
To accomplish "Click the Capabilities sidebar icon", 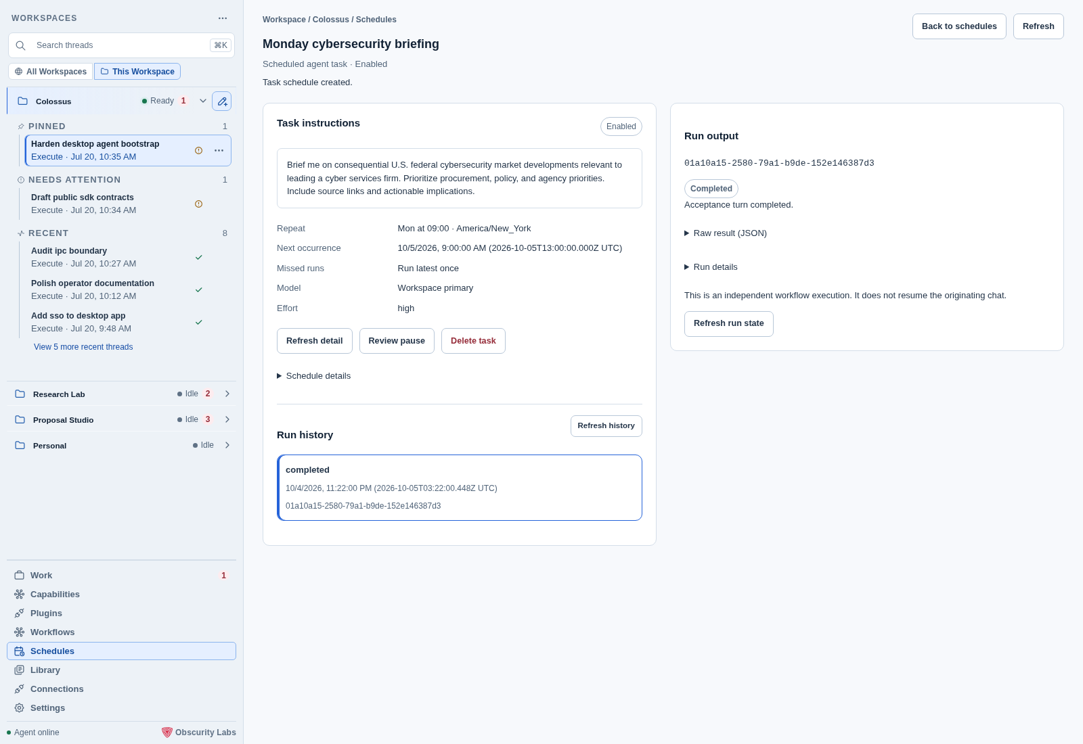I will [19, 594].
